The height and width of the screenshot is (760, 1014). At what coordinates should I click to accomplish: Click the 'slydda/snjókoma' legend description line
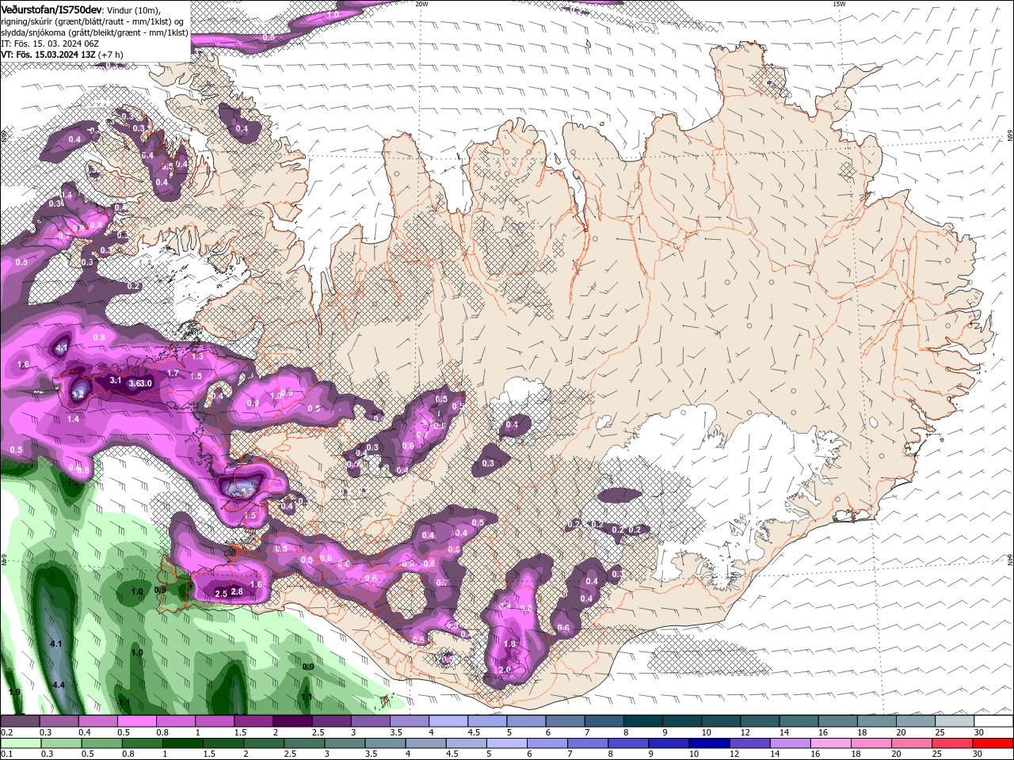click(x=93, y=32)
